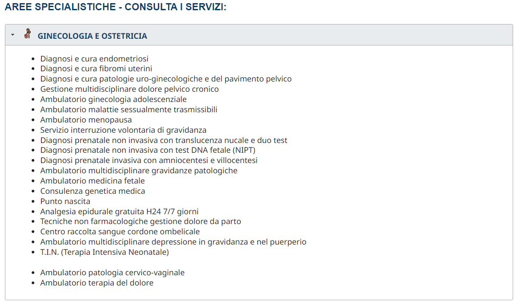Select the amniocentesi e villocentesi item
The image size is (514, 302).
tap(148, 160)
